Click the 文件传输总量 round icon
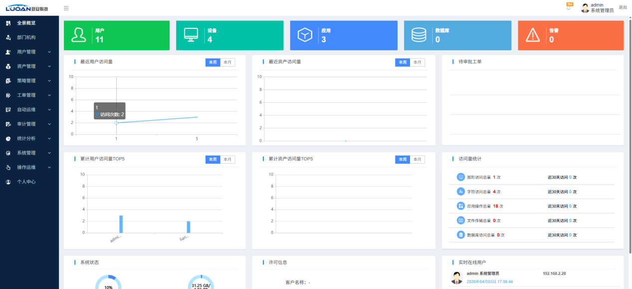 (460, 220)
